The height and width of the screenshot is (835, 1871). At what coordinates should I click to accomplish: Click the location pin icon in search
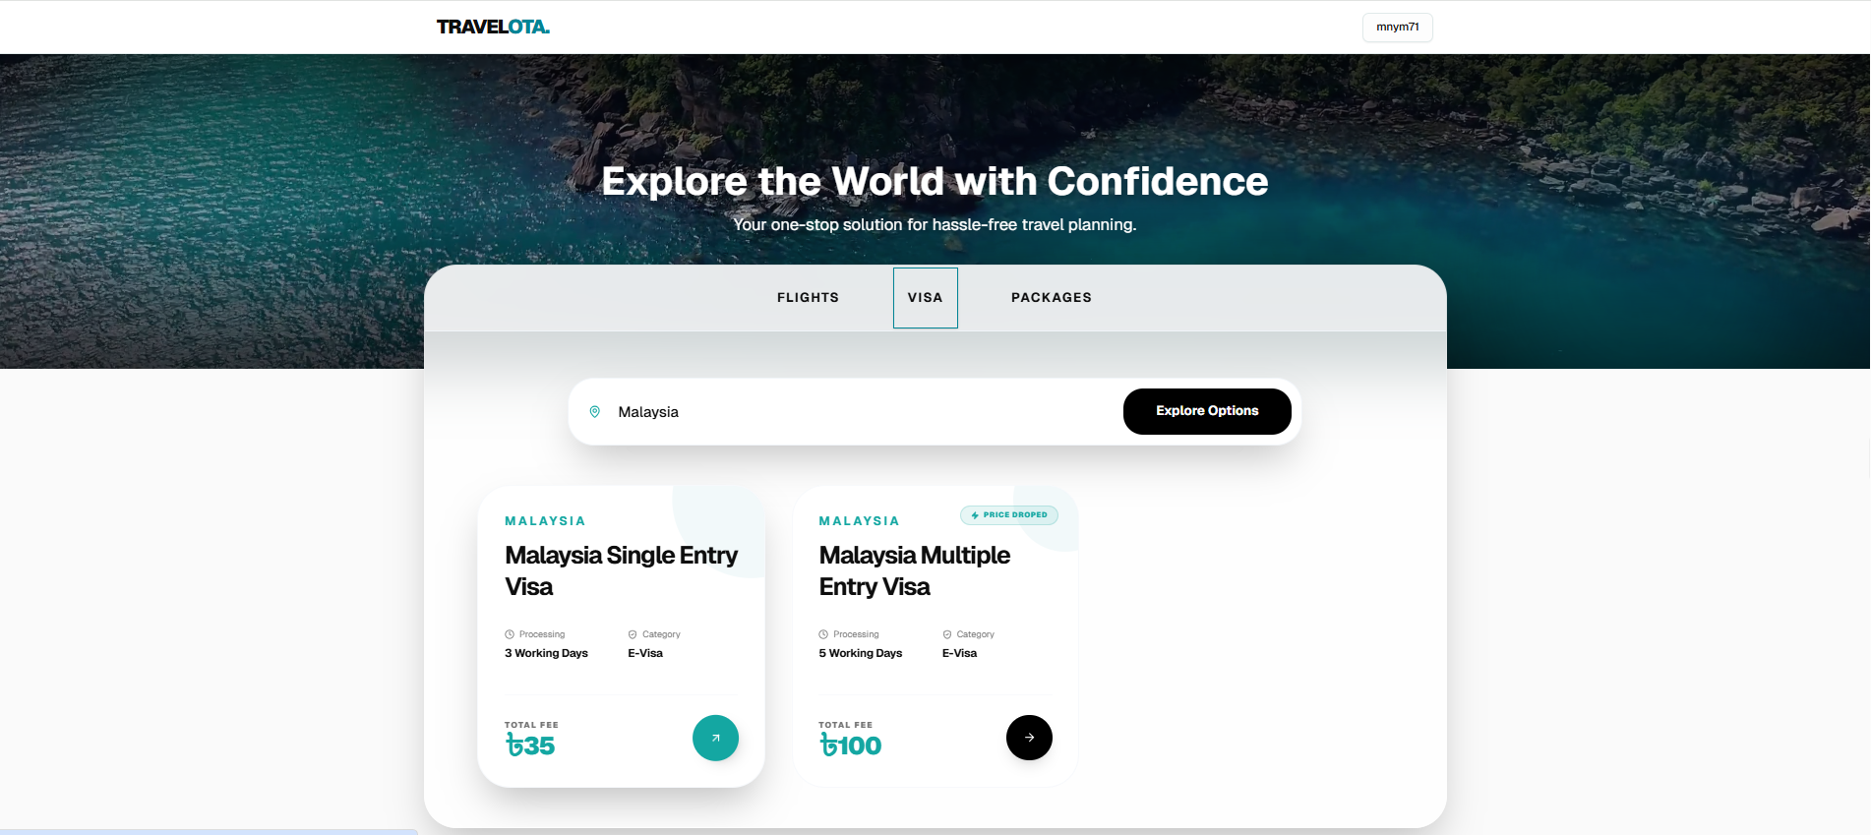595,412
